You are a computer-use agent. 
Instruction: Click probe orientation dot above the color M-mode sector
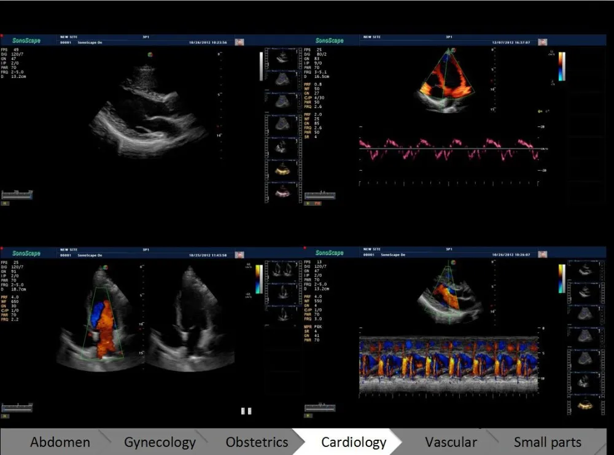[x=453, y=263]
